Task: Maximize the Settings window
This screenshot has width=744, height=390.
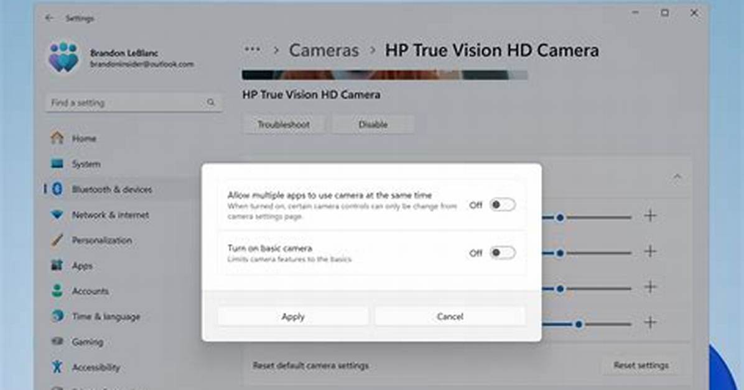Action: click(665, 13)
